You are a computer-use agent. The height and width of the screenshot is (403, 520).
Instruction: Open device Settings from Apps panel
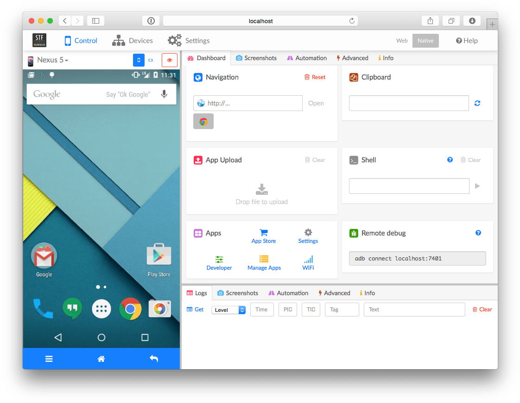308,236
